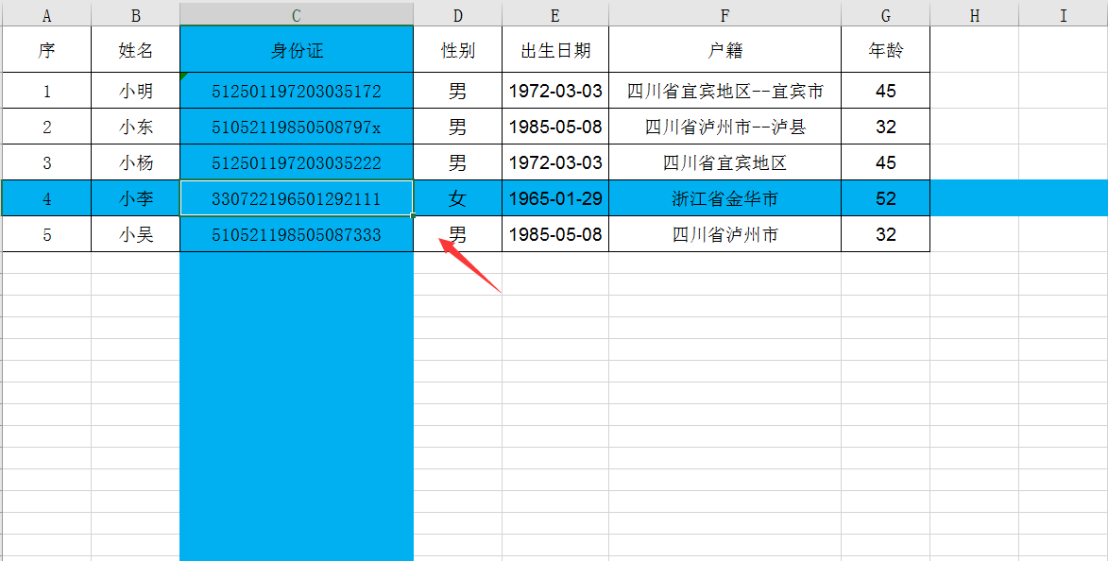The width and height of the screenshot is (1108, 561).
Task: Click birth date 1985-05-08 in 小吴 row
Action: (555, 234)
